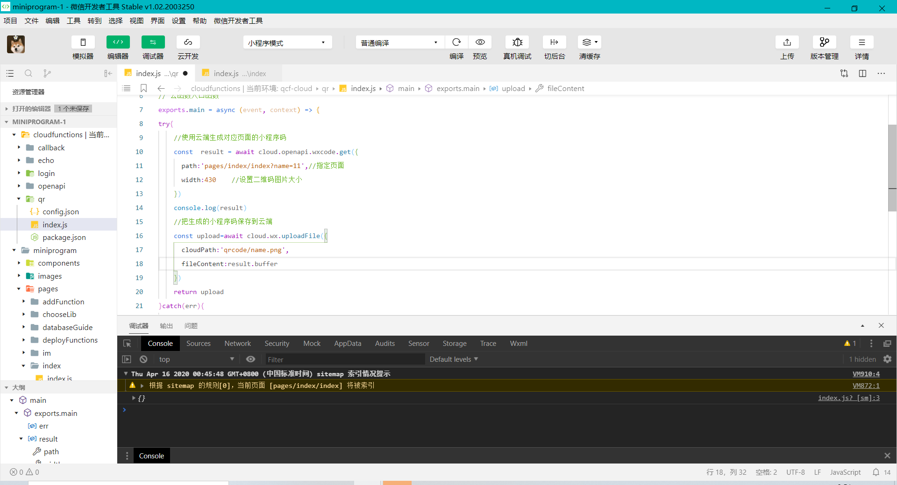Screen dimensions: 897x485
Task: Open the 小程序模式 mode dropdown
Action: [x=287, y=42]
